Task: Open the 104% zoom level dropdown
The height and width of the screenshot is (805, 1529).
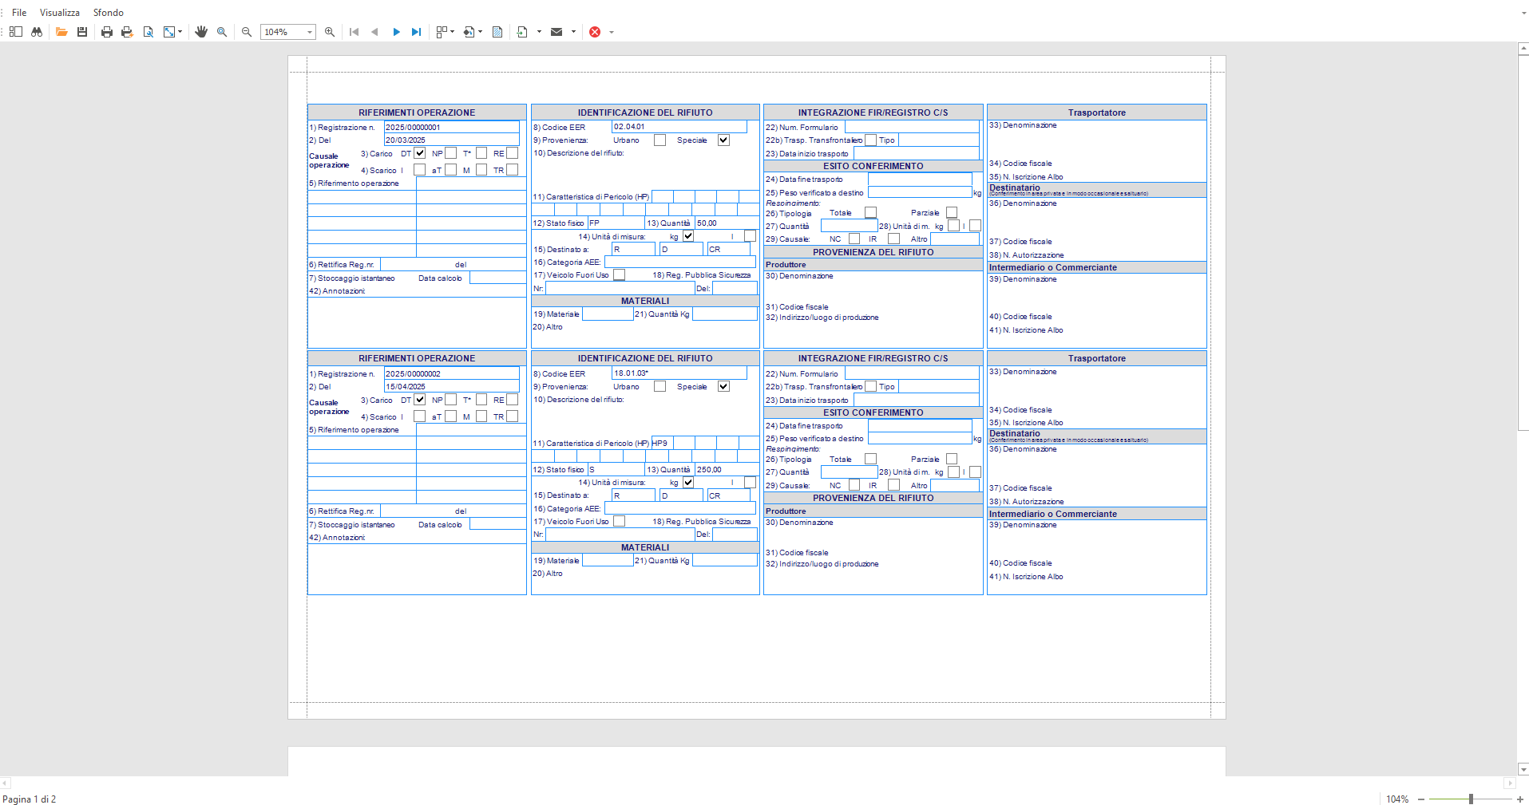Action: pos(310,32)
